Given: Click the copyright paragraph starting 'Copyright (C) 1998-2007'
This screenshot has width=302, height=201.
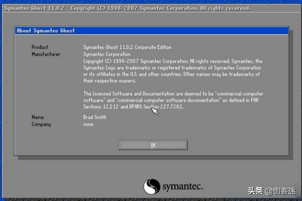Looking at the screenshot, I should tap(173, 71).
